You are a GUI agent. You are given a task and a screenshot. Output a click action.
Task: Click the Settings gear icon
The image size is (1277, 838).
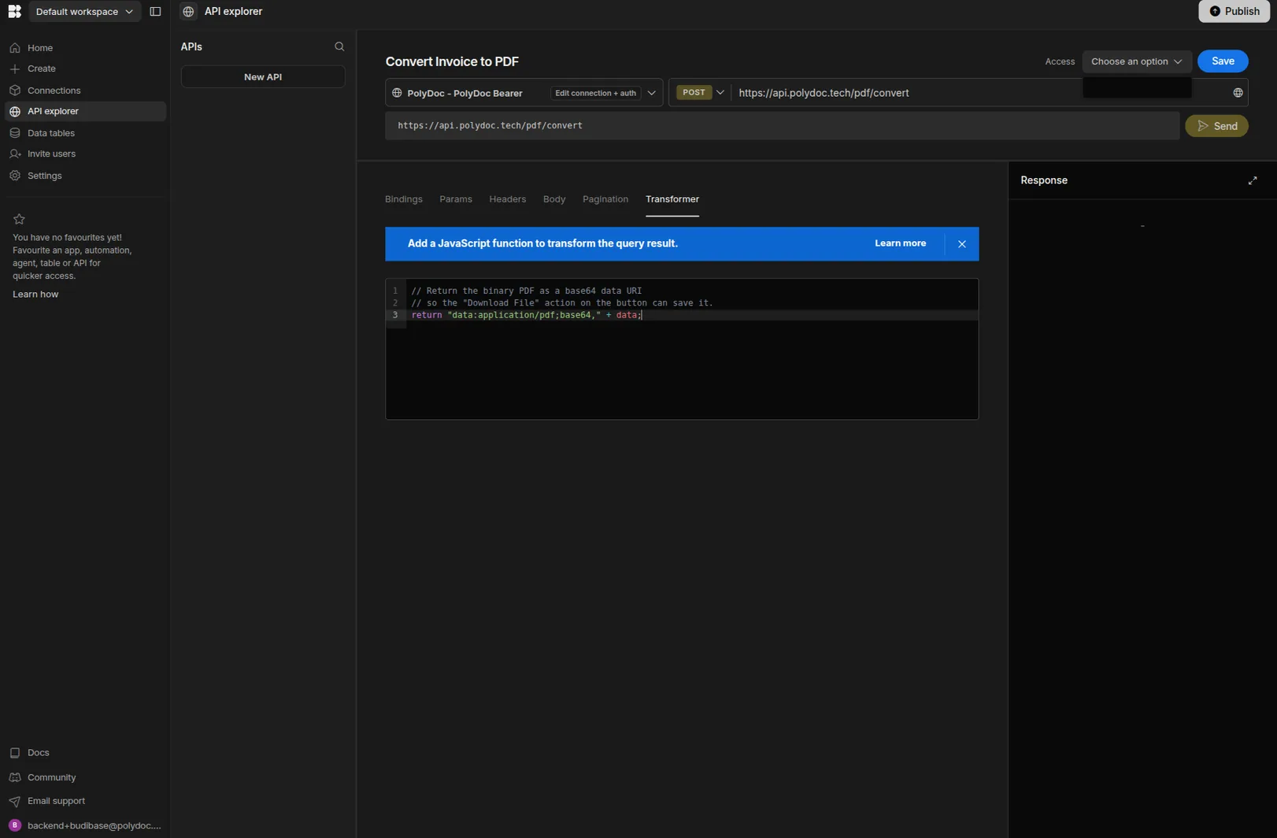point(15,176)
